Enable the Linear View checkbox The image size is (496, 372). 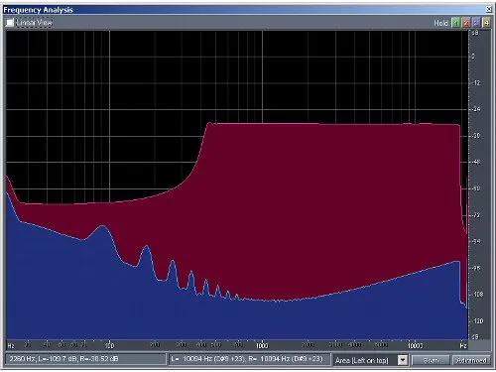[x=10, y=23]
